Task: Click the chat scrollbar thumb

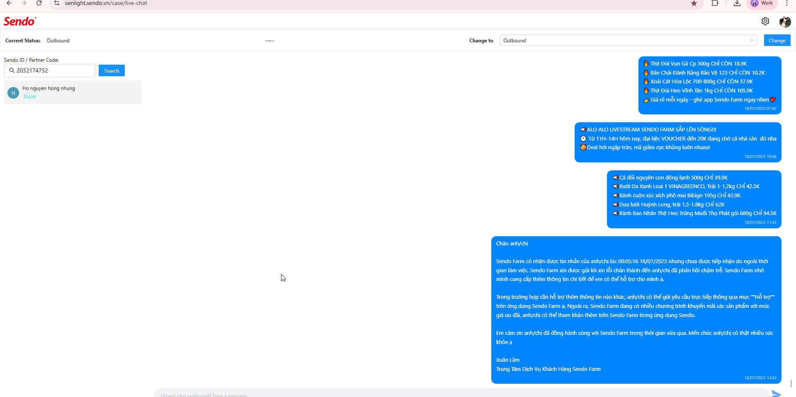Action: (791, 383)
